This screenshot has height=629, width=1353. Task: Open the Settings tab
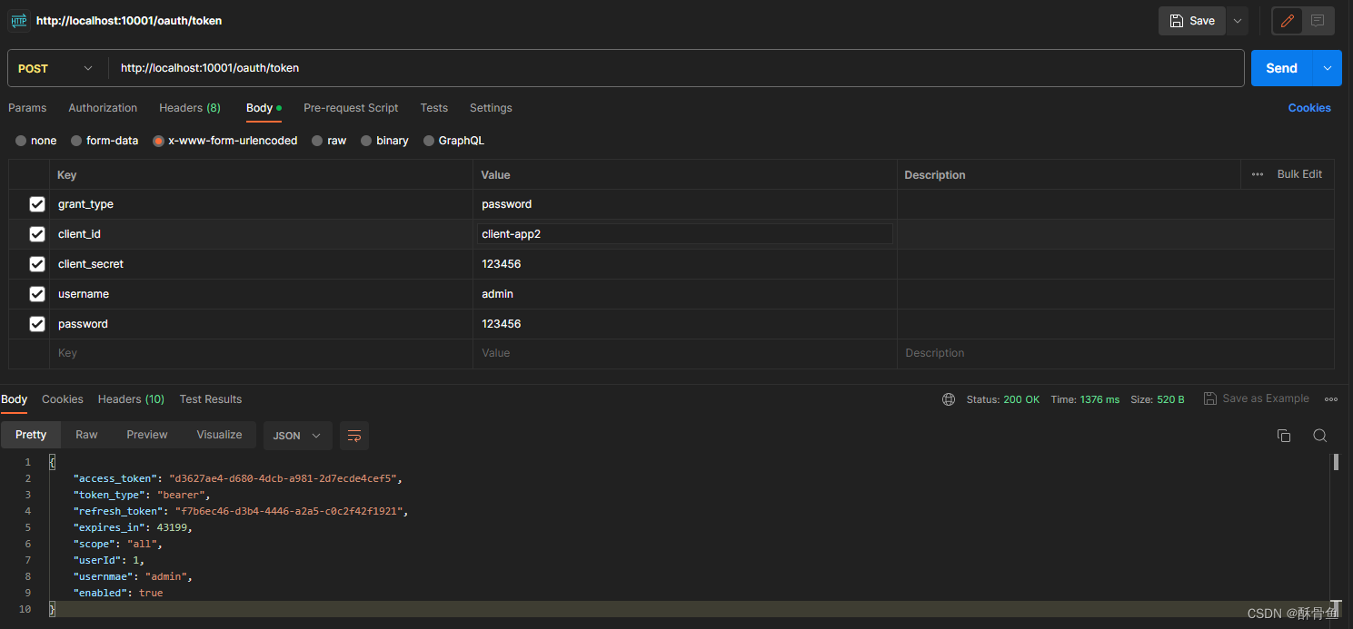pos(491,108)
